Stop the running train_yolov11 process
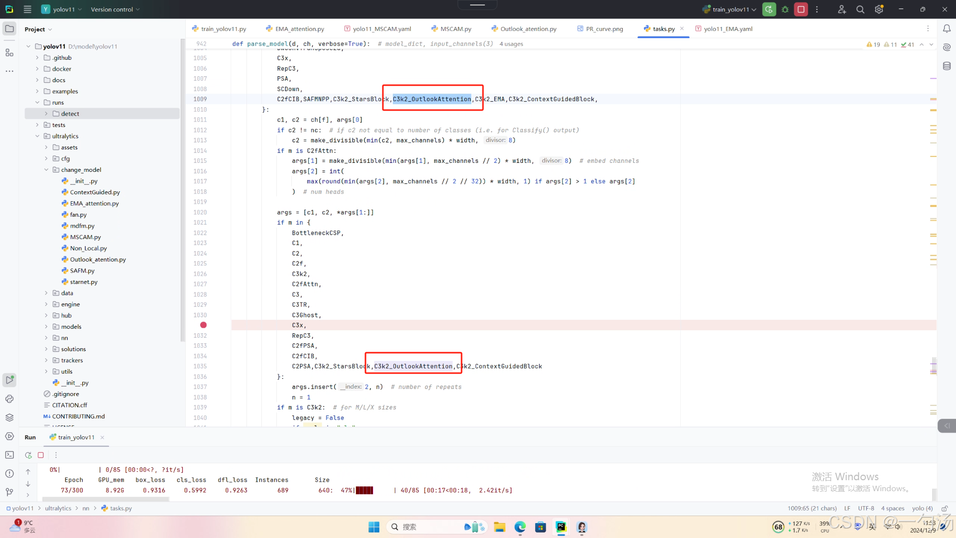This screenshot has height=538, width=956. pos(801,9)
